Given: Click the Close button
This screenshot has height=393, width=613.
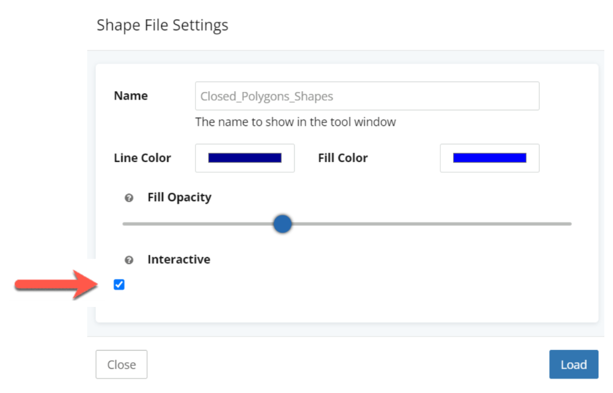Looking at the screenshot, I should (x=122, y=364).
